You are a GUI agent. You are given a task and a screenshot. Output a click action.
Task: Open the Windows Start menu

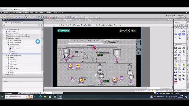coord(2,97)
